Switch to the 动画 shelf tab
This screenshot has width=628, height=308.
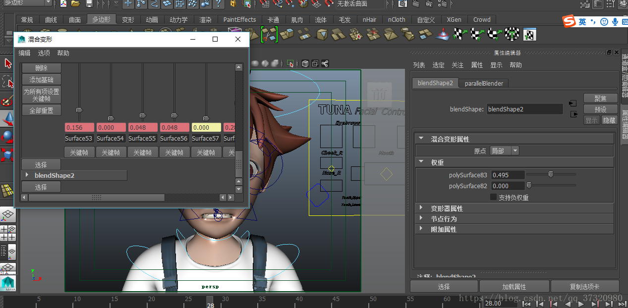pyautogui.click(x=152, y=20)
